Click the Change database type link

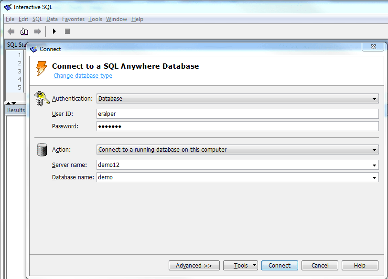coord(83,75)
